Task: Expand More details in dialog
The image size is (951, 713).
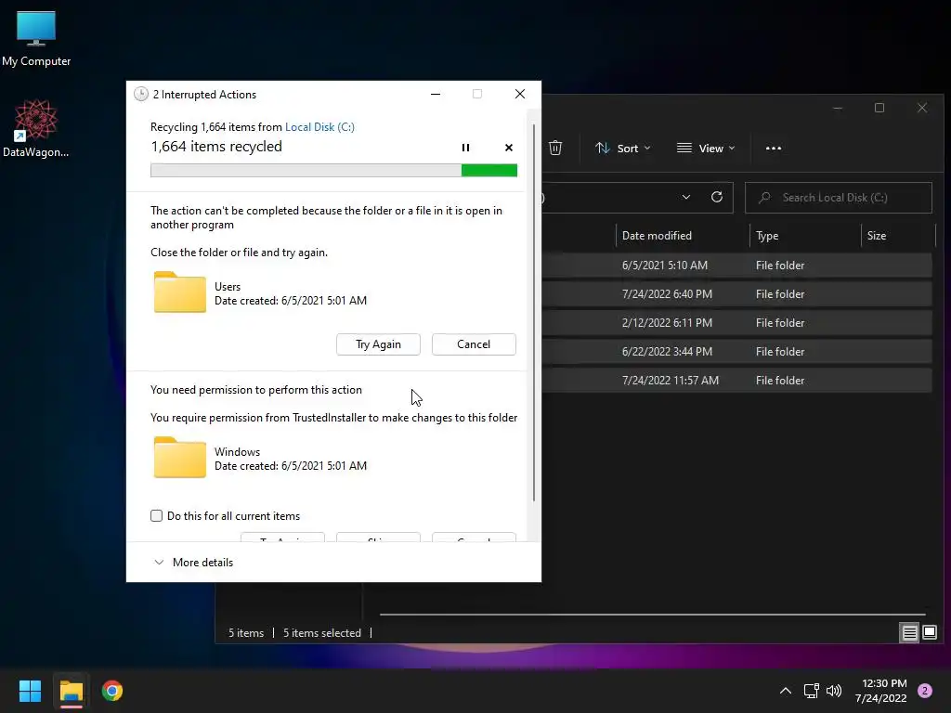Action: pos(194,562)
